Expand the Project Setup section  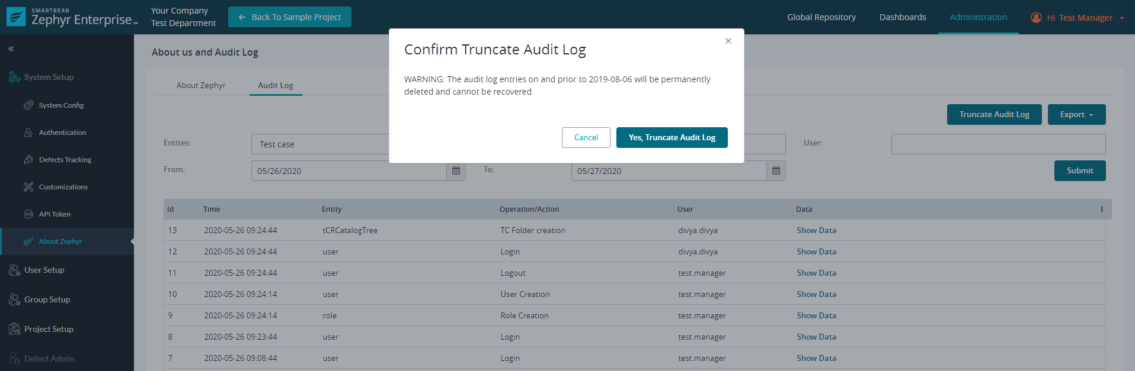coord(49,329)
